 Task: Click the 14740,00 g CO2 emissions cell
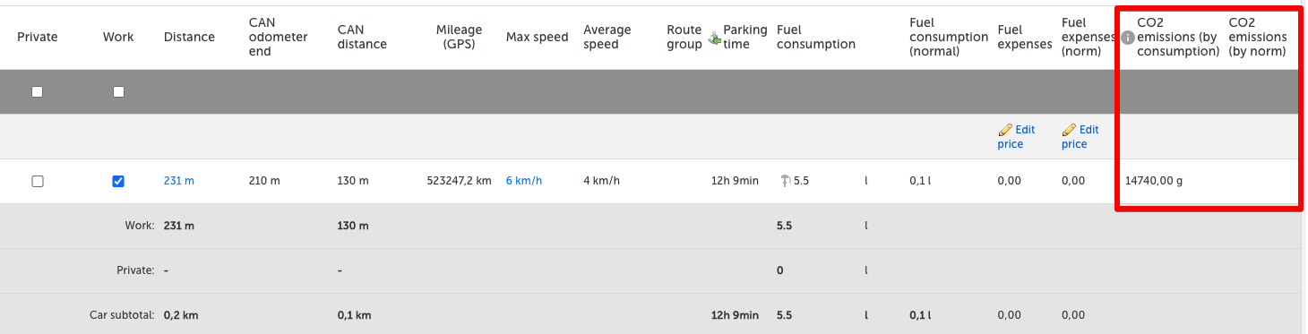1154,181
